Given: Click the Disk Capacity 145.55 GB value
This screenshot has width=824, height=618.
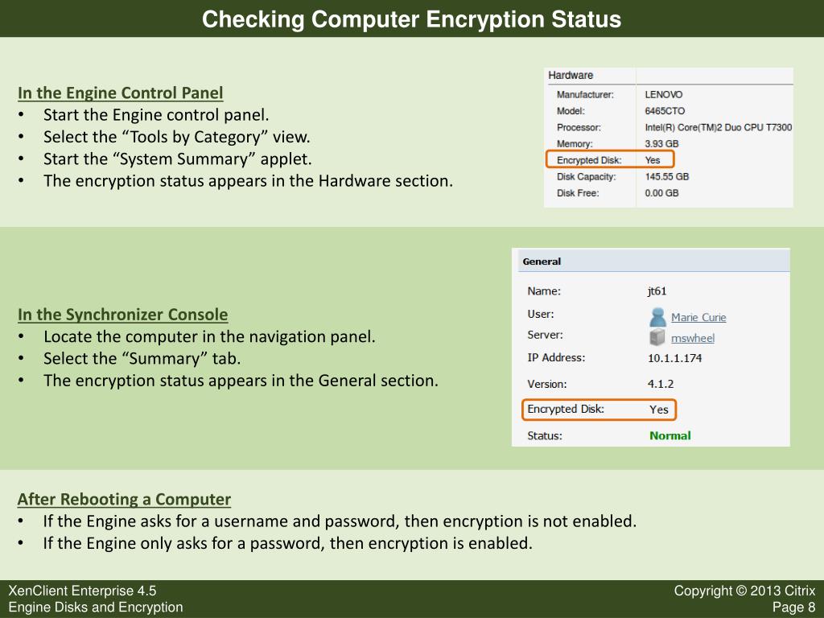Looking at the screenshot, I should pos(667,176).
